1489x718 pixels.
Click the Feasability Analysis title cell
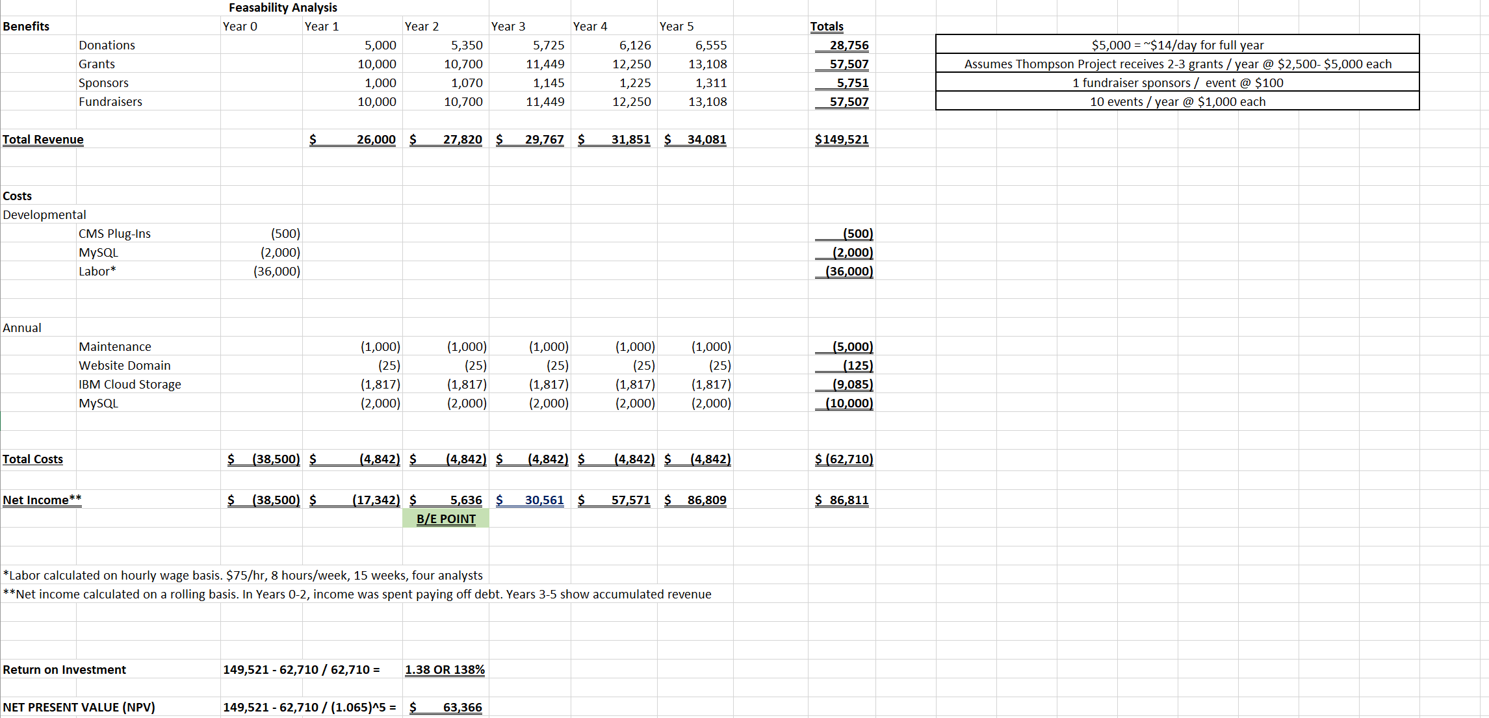[x=283, y=8]
